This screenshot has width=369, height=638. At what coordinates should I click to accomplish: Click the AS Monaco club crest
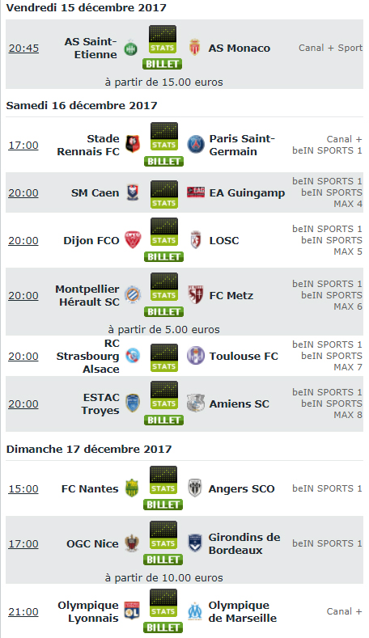[x=195, y=48]
